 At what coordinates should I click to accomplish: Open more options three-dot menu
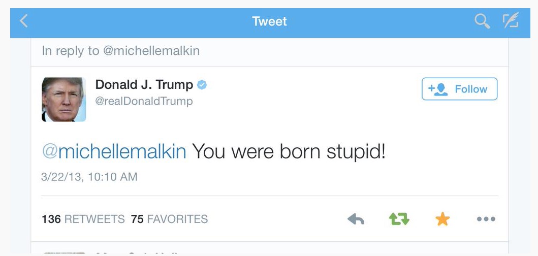(486, 219)
